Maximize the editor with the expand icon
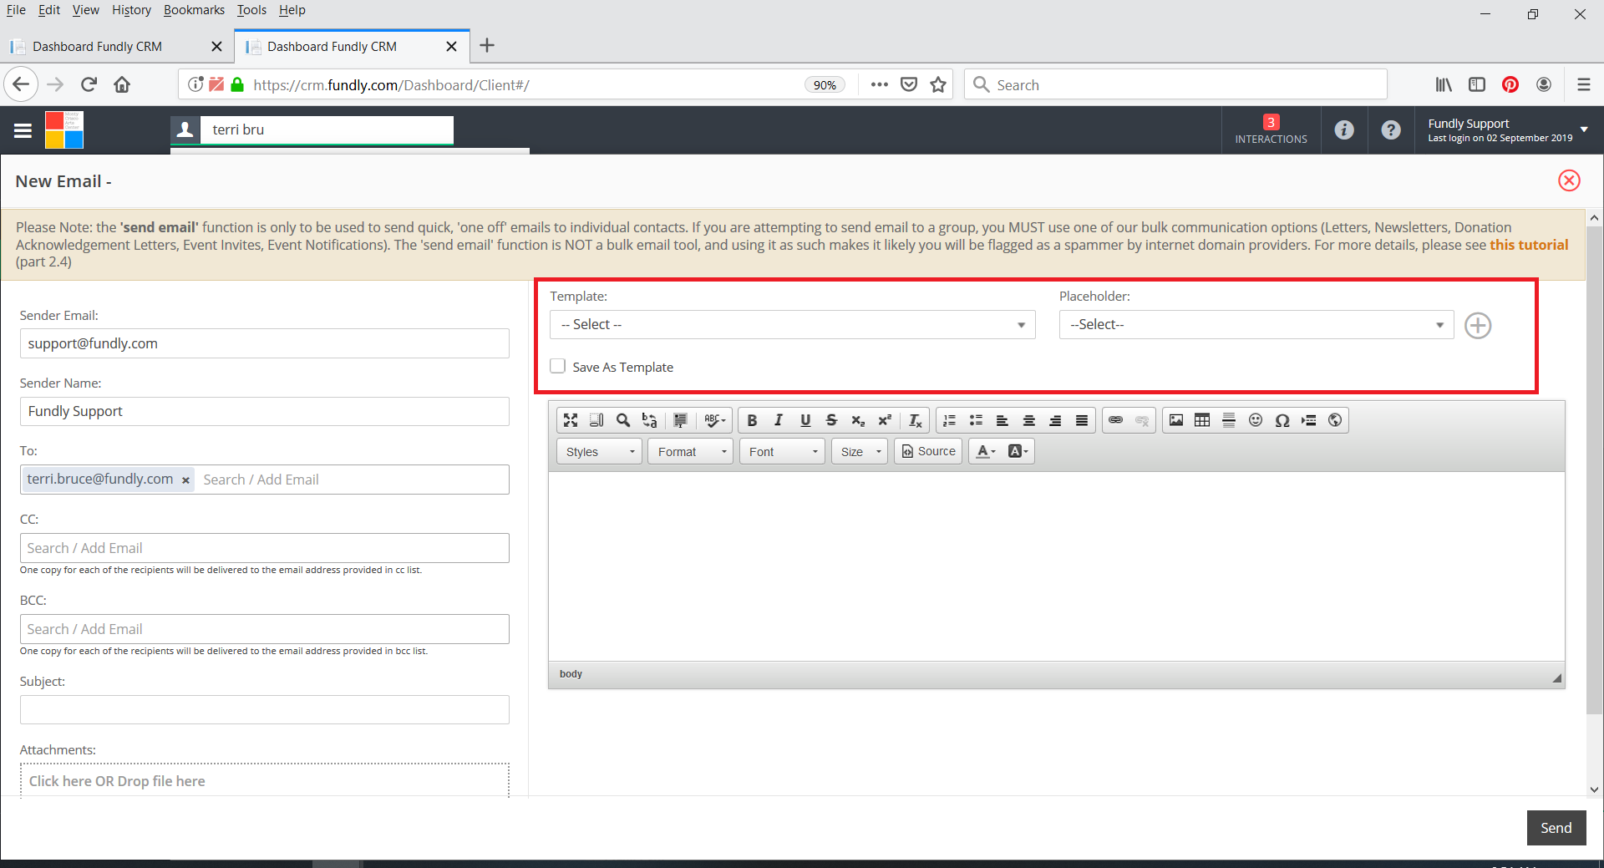This screenshot has height=868, width=1604. (571, 420)
